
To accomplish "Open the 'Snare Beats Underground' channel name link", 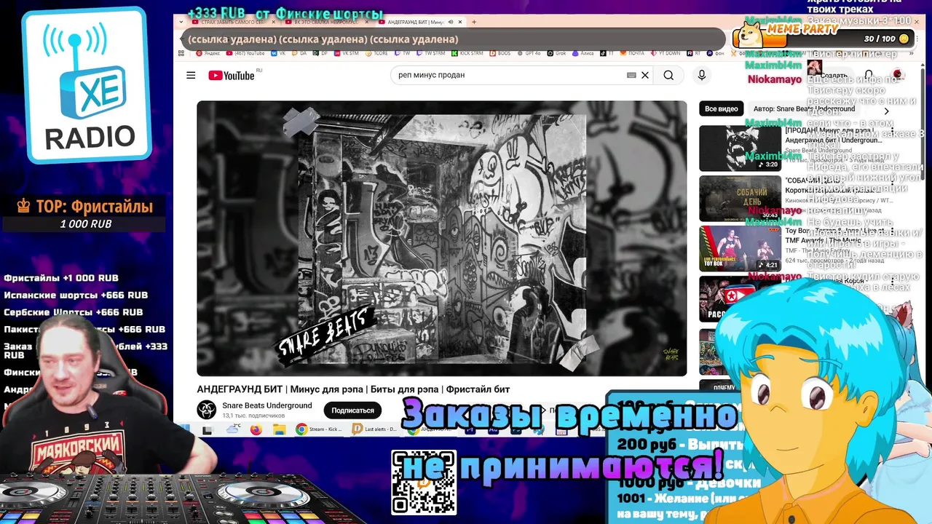I will pos(267,405).
